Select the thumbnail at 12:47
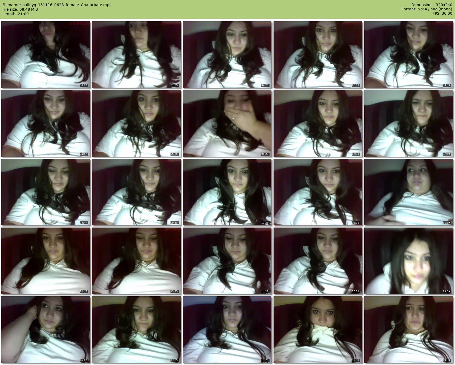 pyautogui.click(x=46, y=261)
